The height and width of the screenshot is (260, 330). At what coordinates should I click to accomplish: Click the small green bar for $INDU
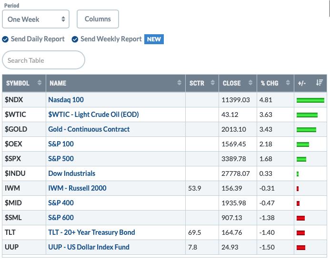coord(298,174)
